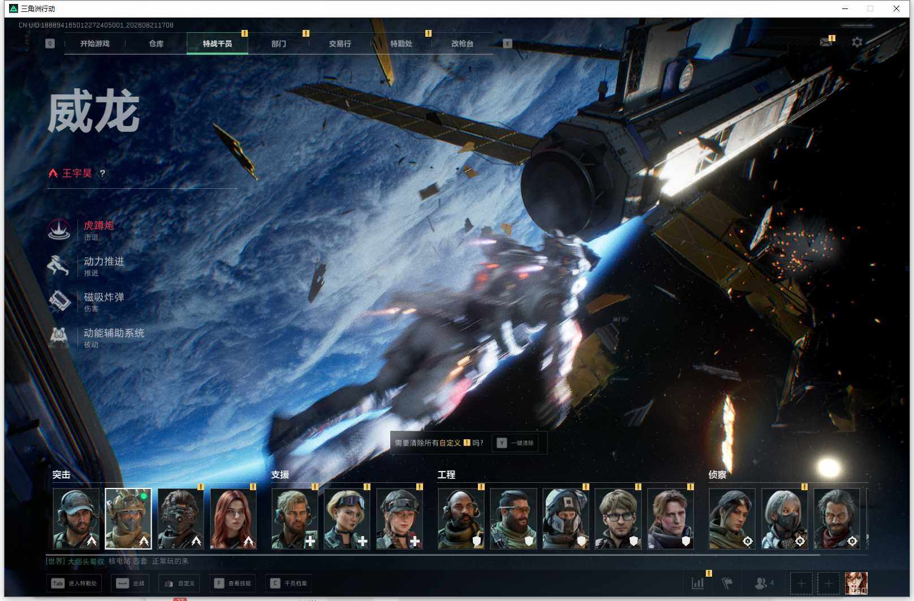Select the bald engineer operator with headset

click(461, 518)
